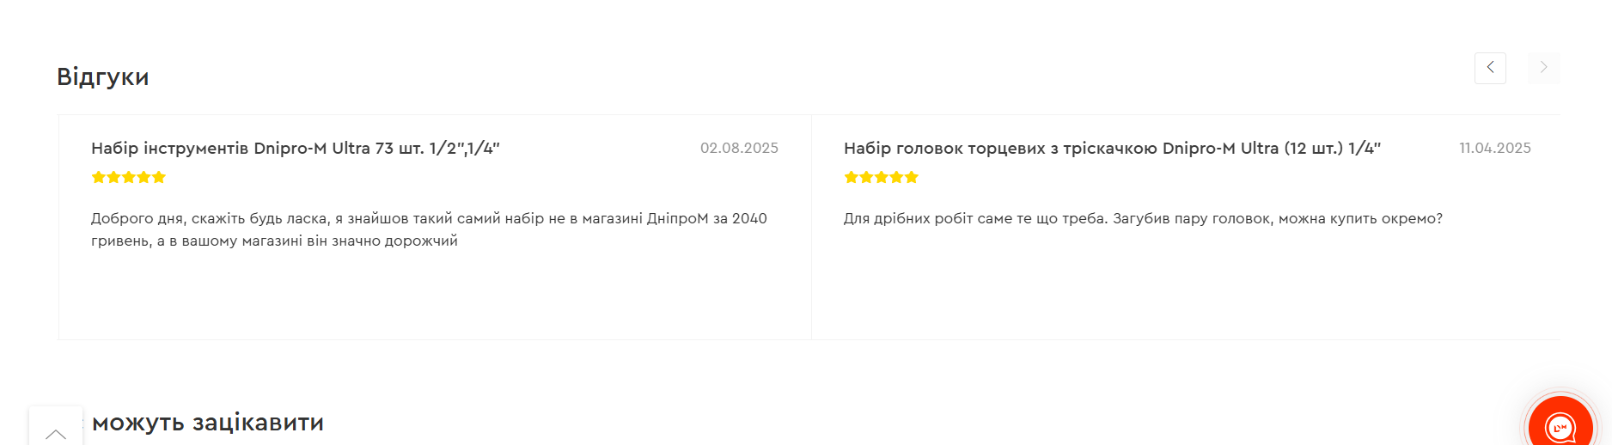
Task: Click fourth star of the 73 шт. review
Action: (x=143, y=178)
